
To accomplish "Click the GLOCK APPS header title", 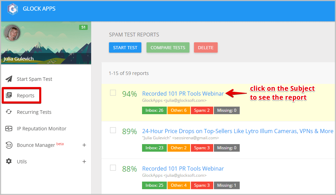I will 39,9.
